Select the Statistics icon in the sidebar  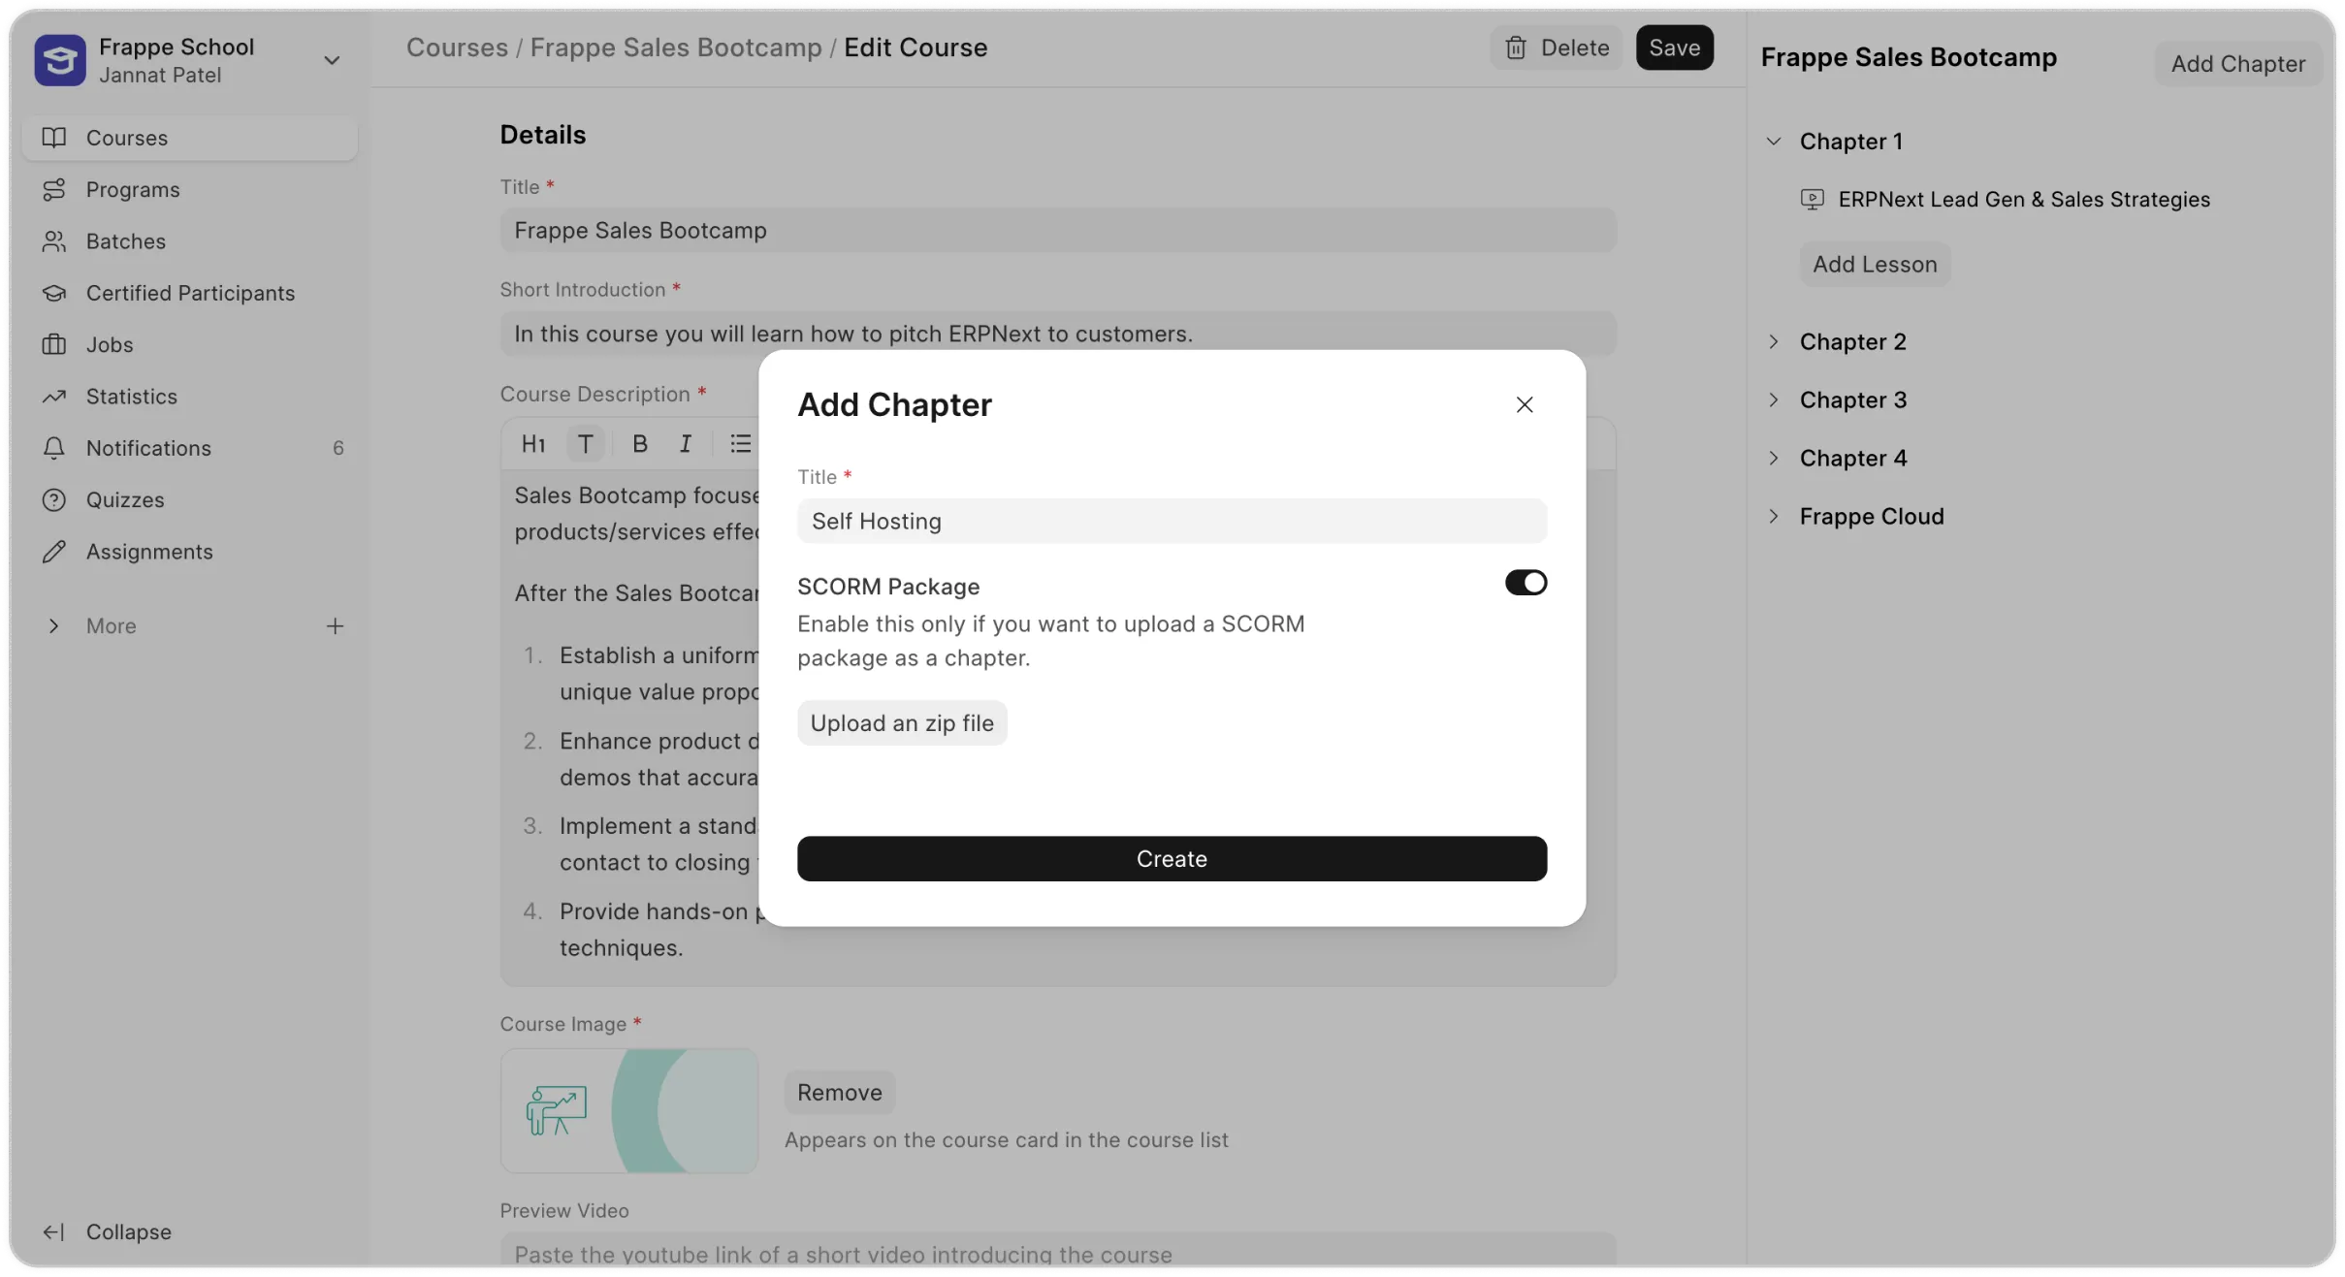(x=55, y=396)
